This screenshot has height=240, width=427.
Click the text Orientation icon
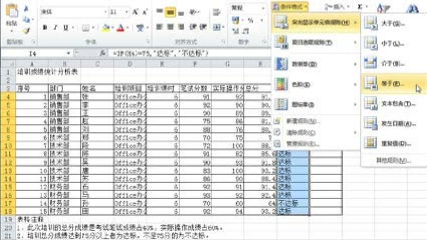tap(193, 12)
